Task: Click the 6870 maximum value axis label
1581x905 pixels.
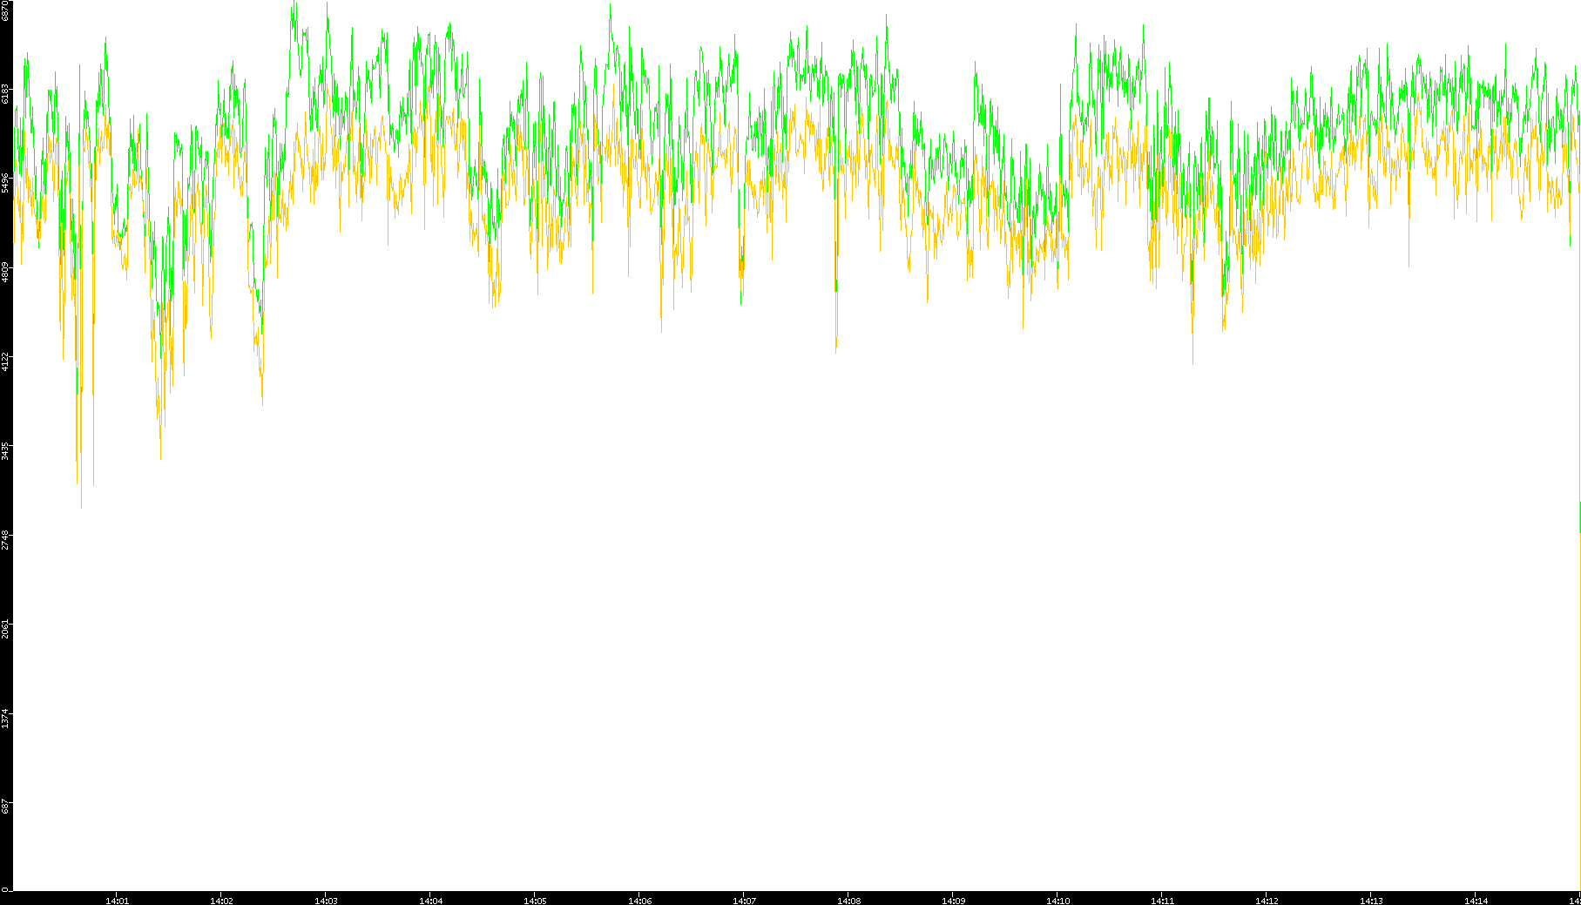Action: (x=6, y=10)
